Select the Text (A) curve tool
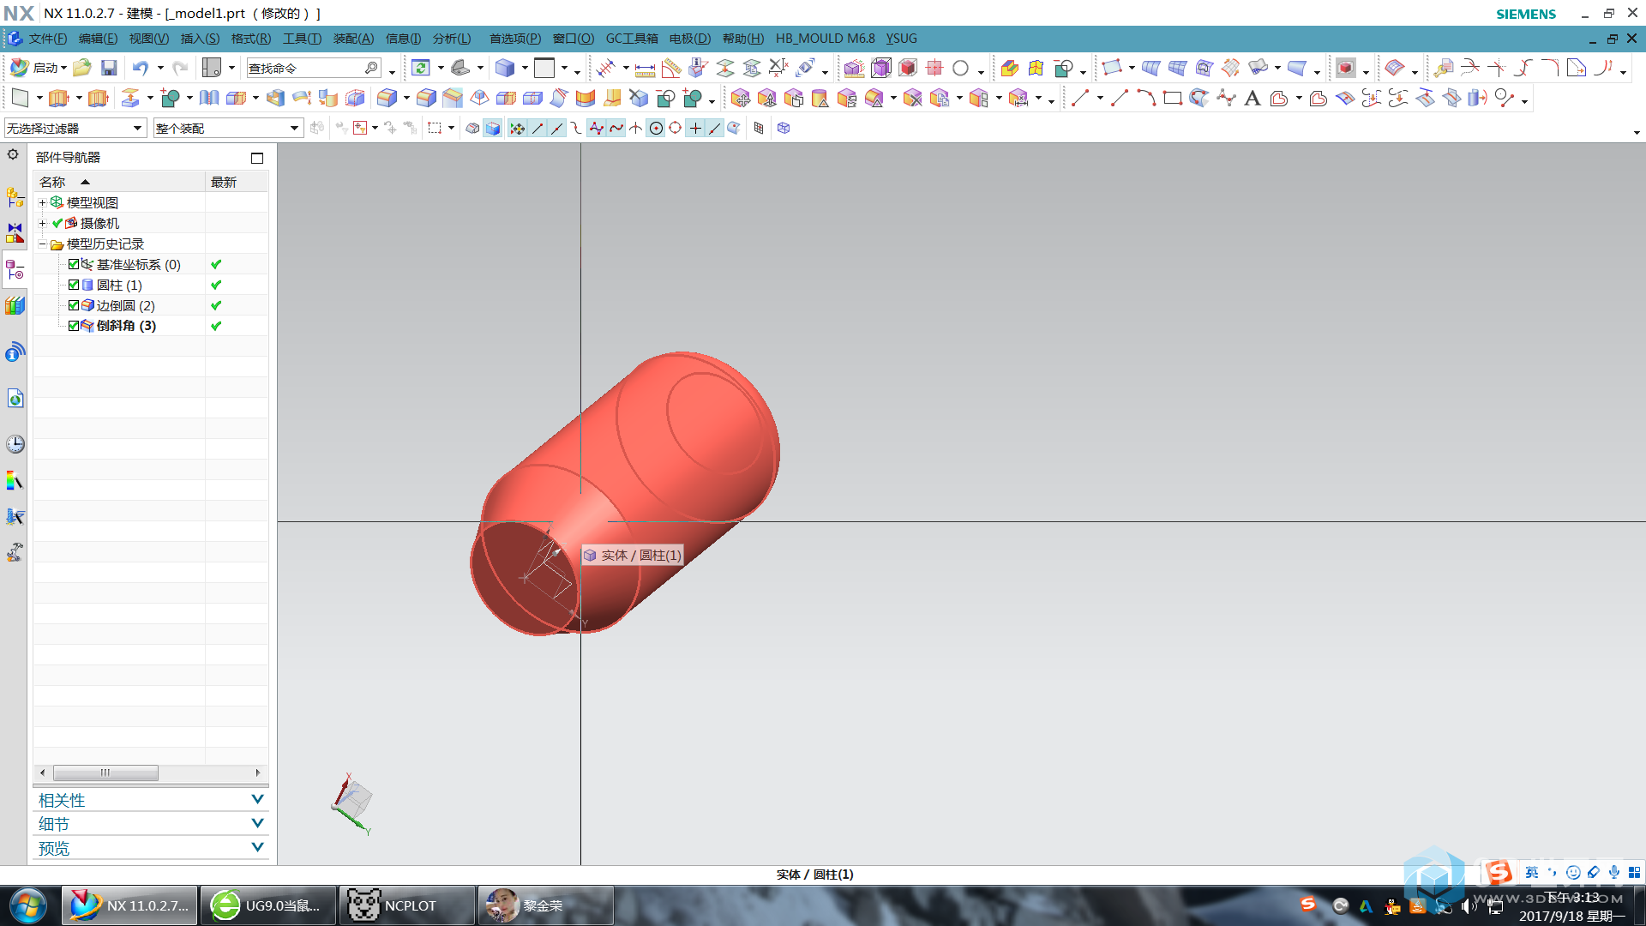The width and height of the screenshot is (1646, 926). pos(1252,99)
